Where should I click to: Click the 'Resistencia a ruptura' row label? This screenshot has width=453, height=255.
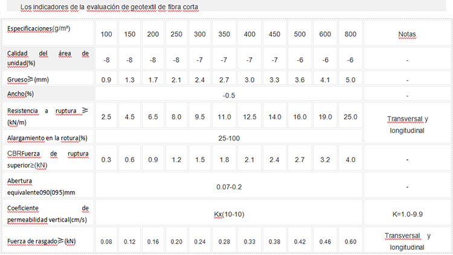point(48,115)
